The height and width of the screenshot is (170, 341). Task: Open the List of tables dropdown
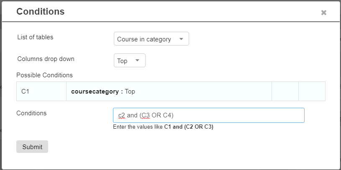[x=151, y=39]
